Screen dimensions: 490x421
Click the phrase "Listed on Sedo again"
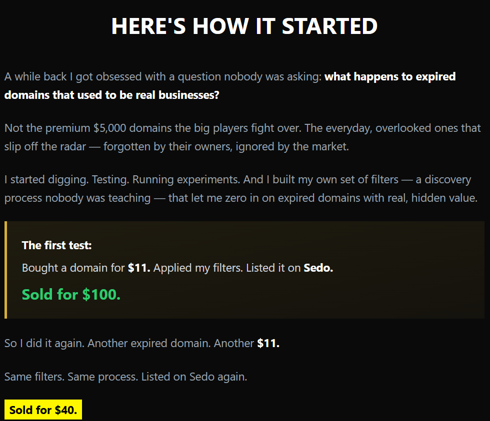pos(194,377)
